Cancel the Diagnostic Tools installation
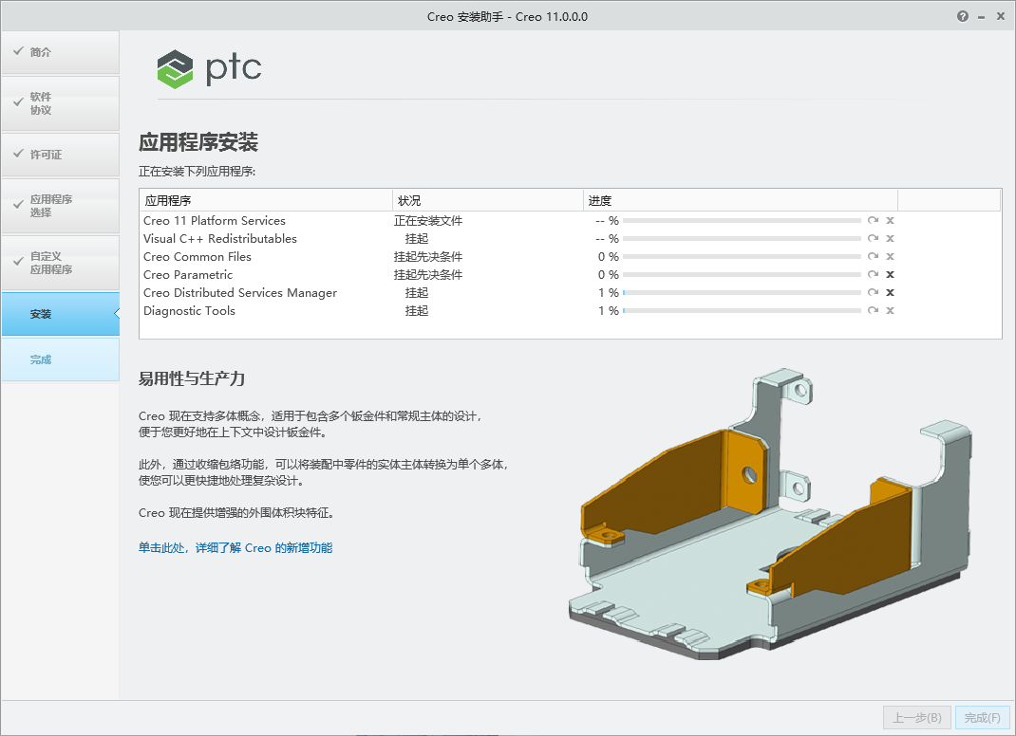The height and width of the screenshot is (736, 1016). point(890,310)
